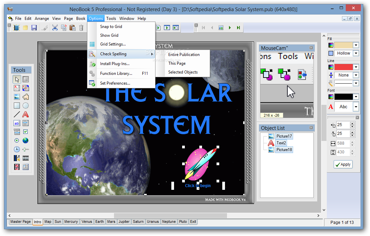The height and width of the screenshot is (236, 370).
Task: Select the combo box tool
Action: [17, 132]
